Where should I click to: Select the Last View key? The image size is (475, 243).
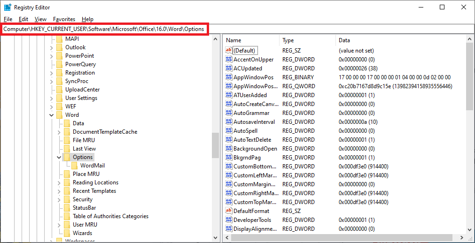[84, 149]
